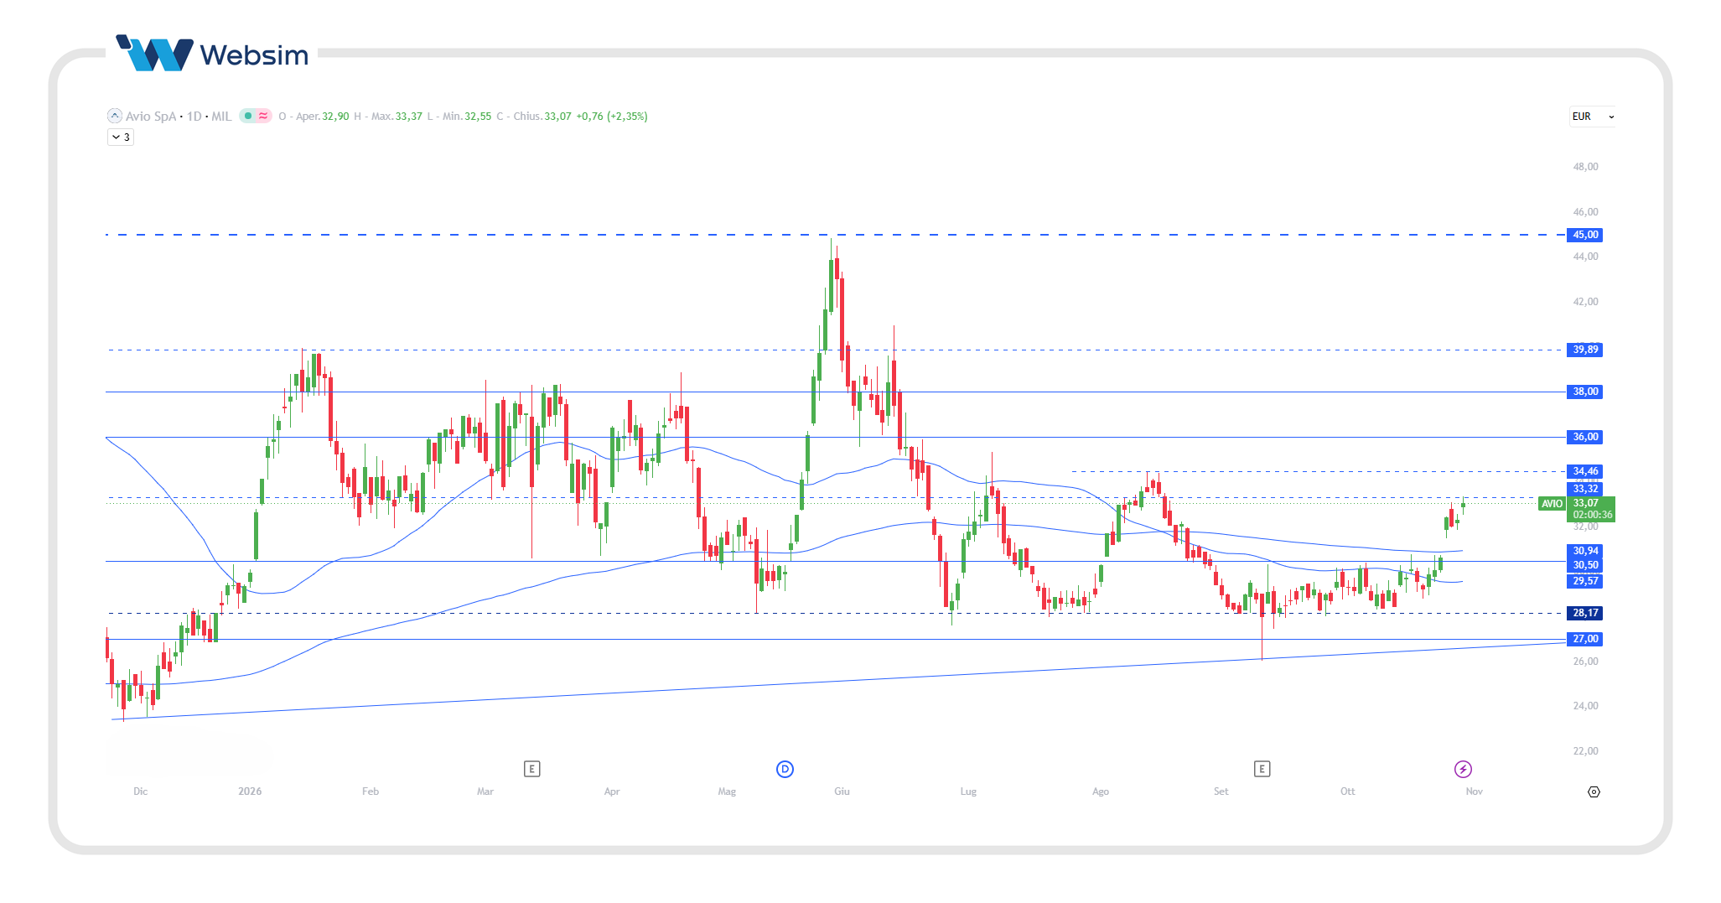Click the 36,00 horizontal line label

[x=1584, y=437]
